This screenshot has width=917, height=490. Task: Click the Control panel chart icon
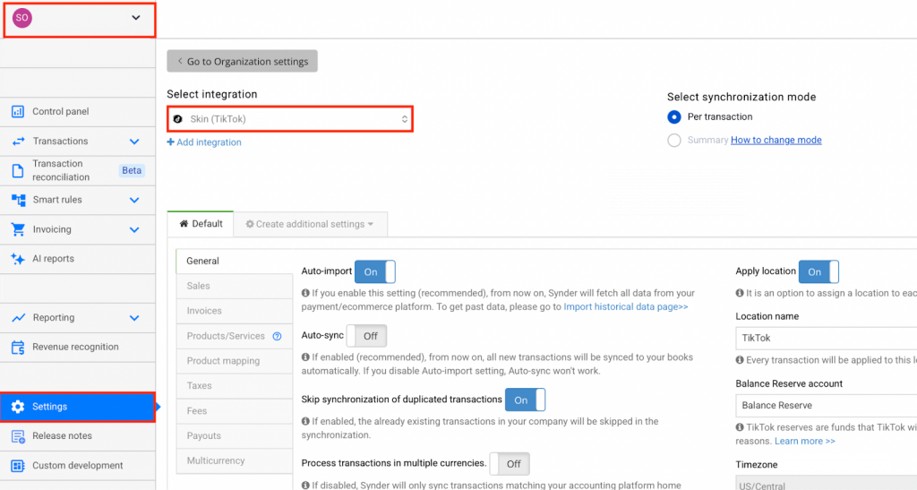(x=17, y=112)
